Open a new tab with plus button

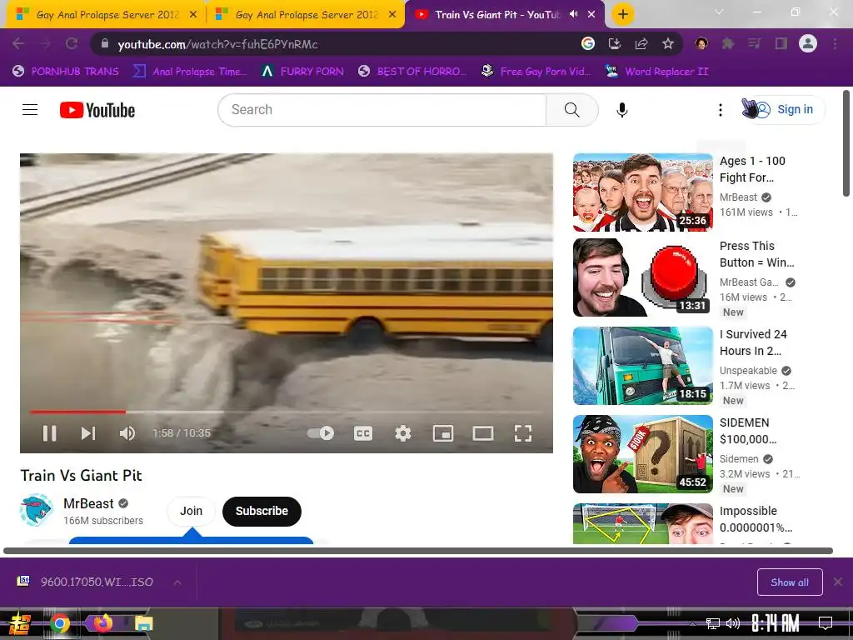[623, 14]
